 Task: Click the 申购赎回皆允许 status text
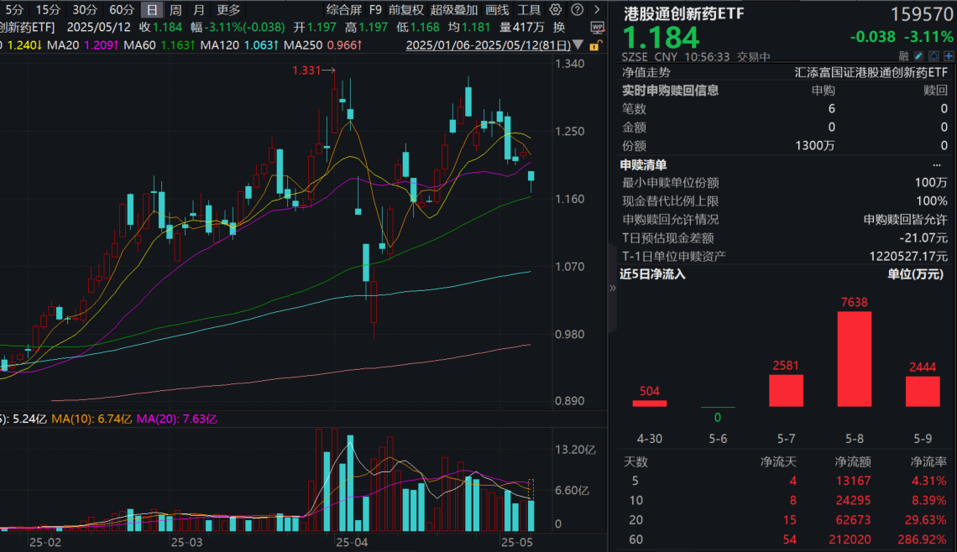(905, 219)
